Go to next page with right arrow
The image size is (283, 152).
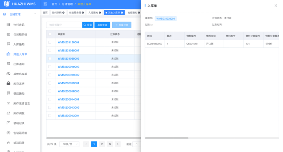pos(118,144)
